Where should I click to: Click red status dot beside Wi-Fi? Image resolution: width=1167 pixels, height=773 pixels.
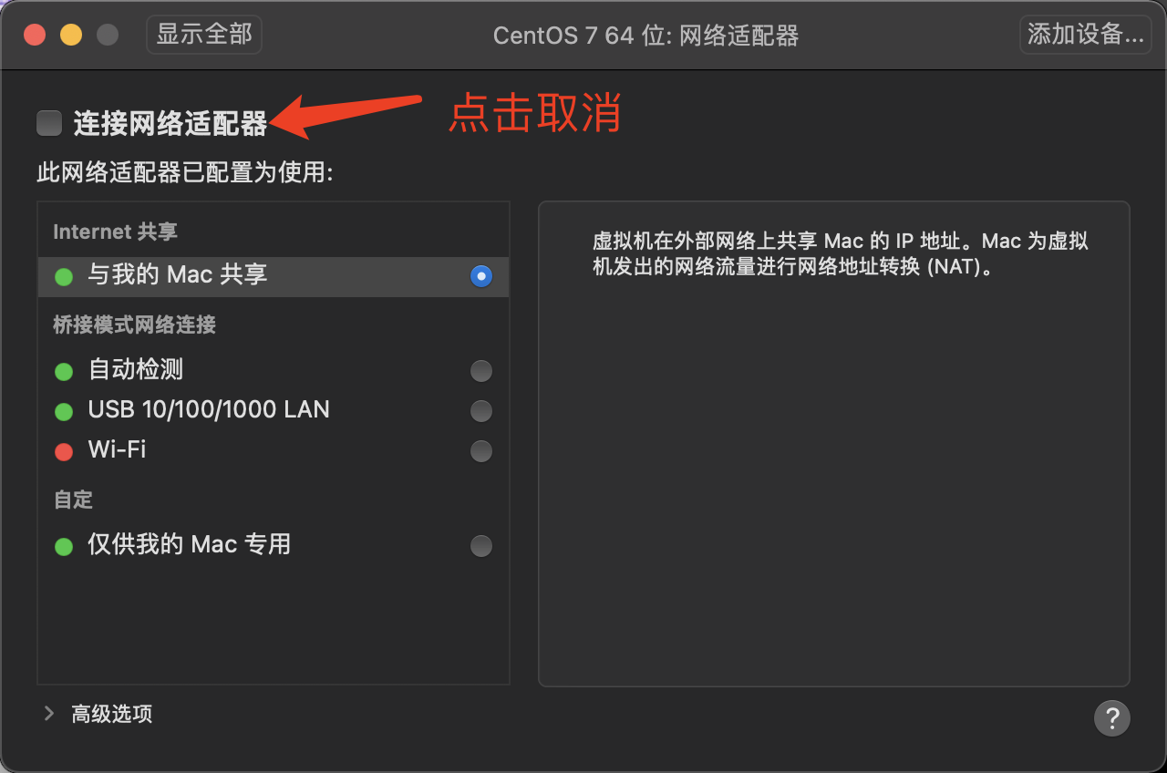tap(64, 451)
